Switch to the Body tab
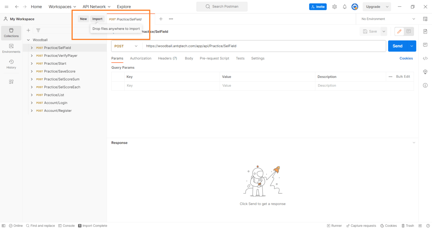 pyautogui.click(x=189, y=58)
